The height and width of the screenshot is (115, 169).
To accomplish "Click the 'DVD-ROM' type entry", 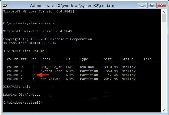I will pyautogui.click(x=87, y=67).
